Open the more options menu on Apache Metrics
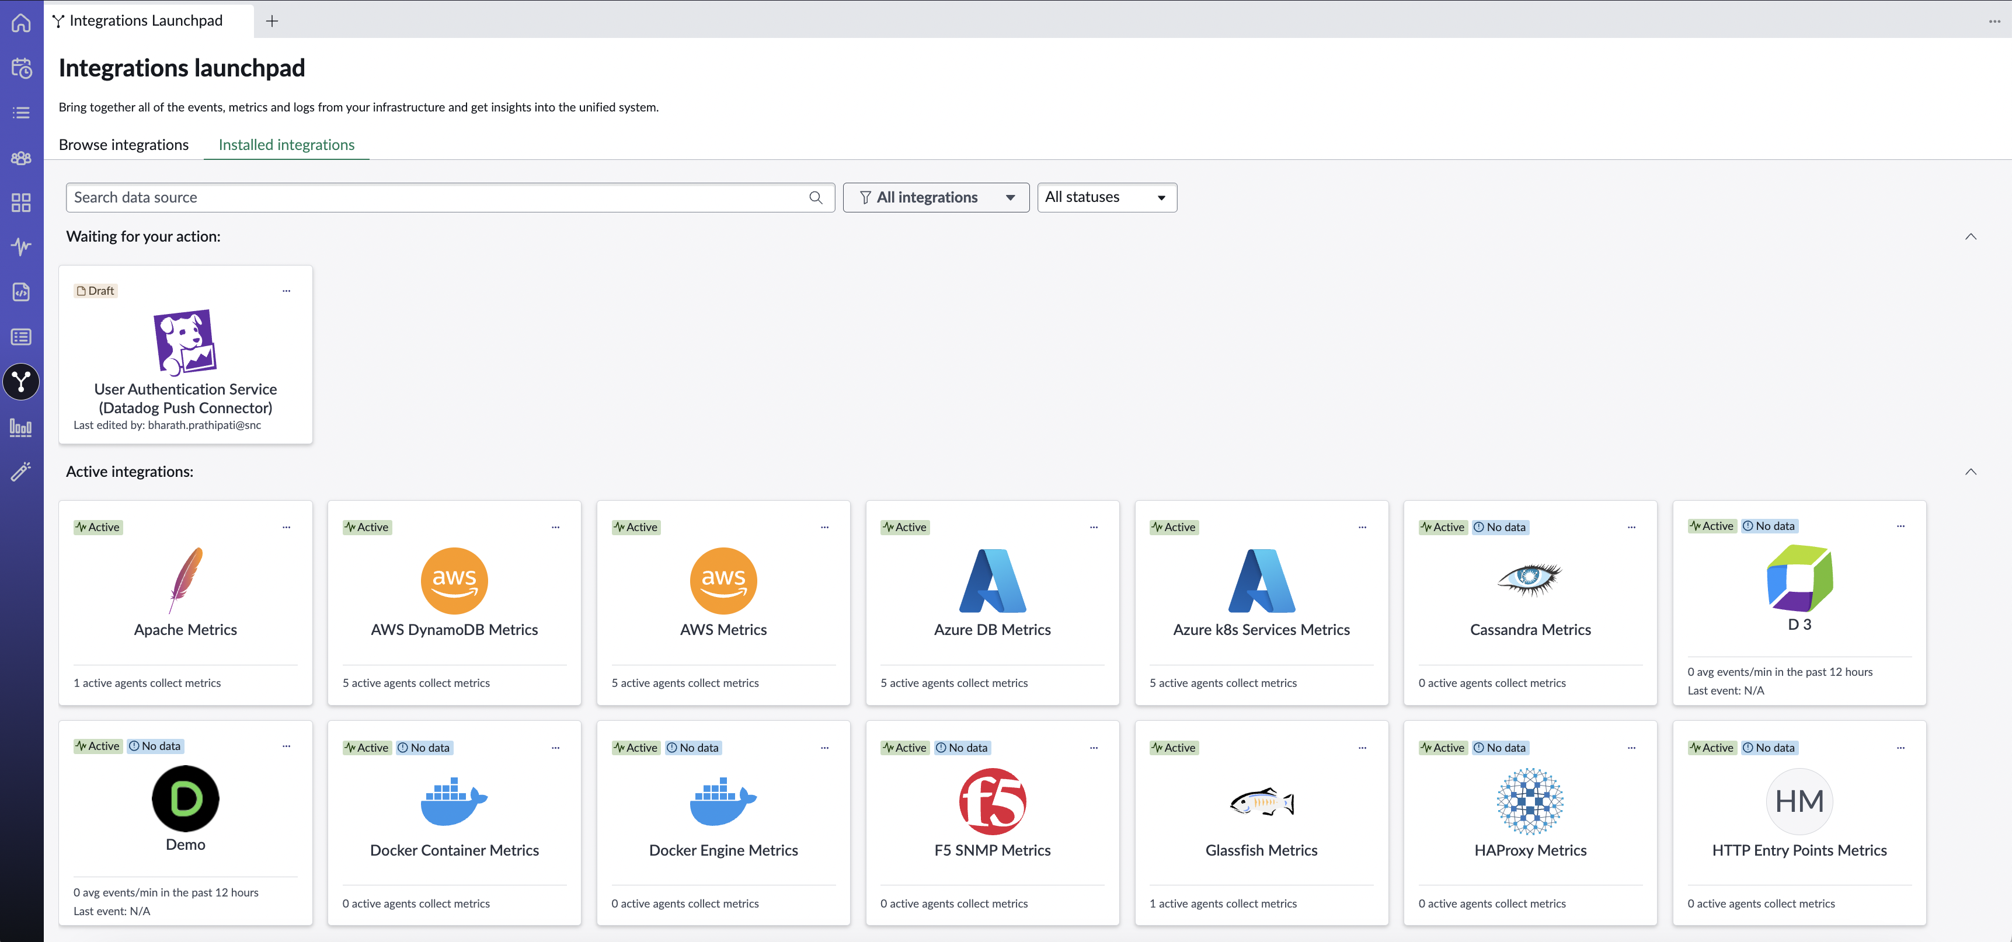 tap(287, 528)
